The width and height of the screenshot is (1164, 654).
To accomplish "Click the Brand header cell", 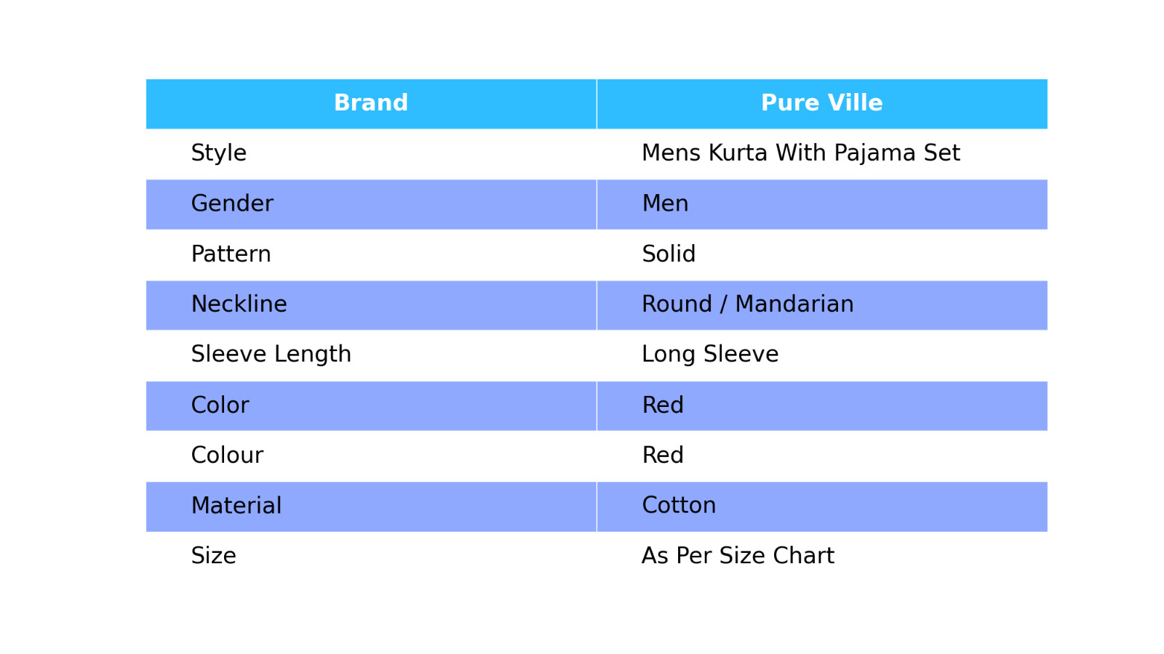I will click(371, 103).
